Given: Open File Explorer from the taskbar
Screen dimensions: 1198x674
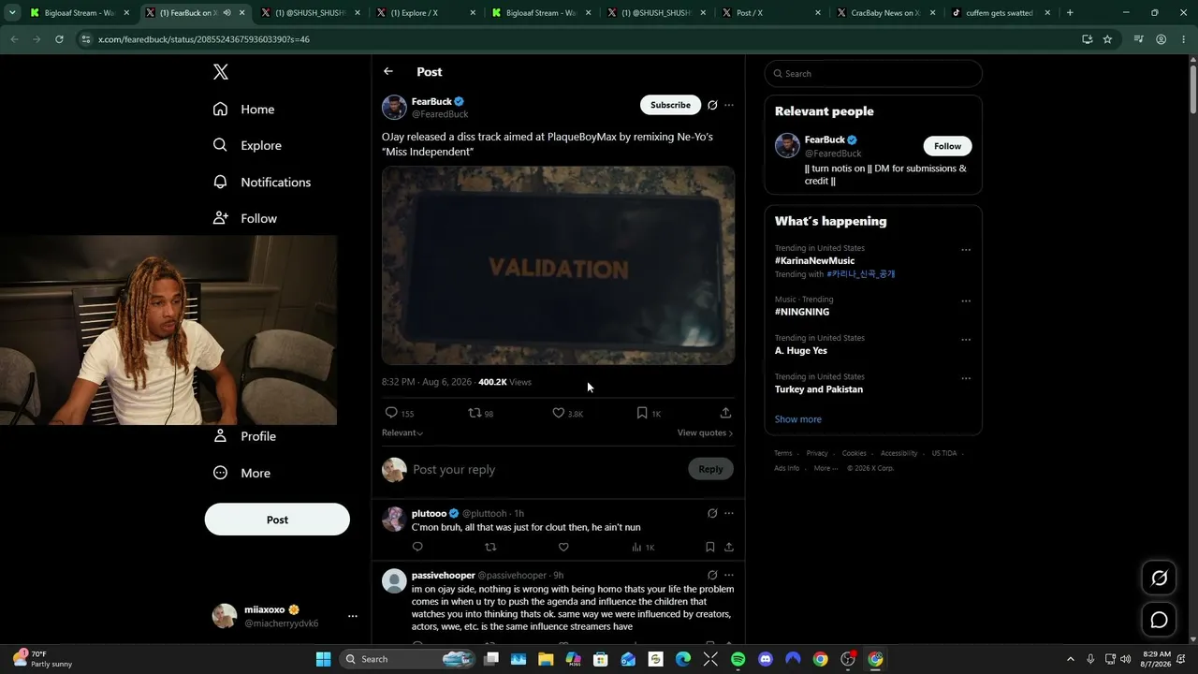Looking at the screenshot, I should (546, 659).
